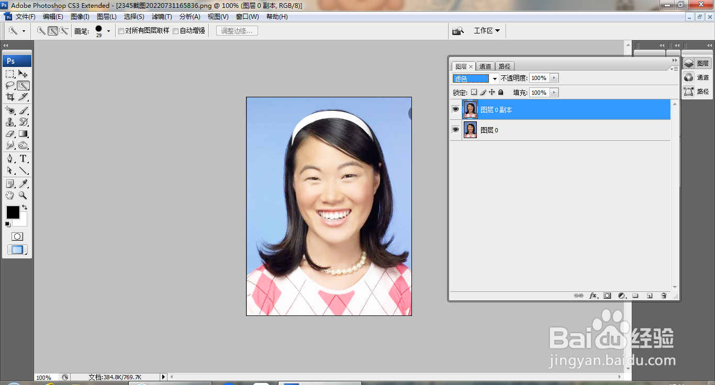Click Go to Bridge icon
Image resolution: width=715 pixels, height=385 pixels.
point(458,31)
